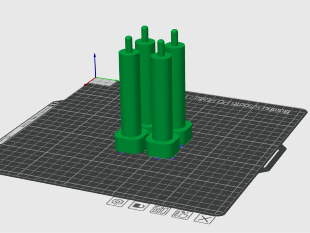The image size is (310, 233).
Task: Select the tallest rear peg's top pin
Action: (145, 34)
